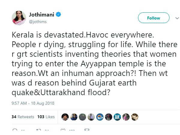The width and height of the screenshot is (180, 135).
Task: Click the first liker avatar in the row
Action: point(65,117)
